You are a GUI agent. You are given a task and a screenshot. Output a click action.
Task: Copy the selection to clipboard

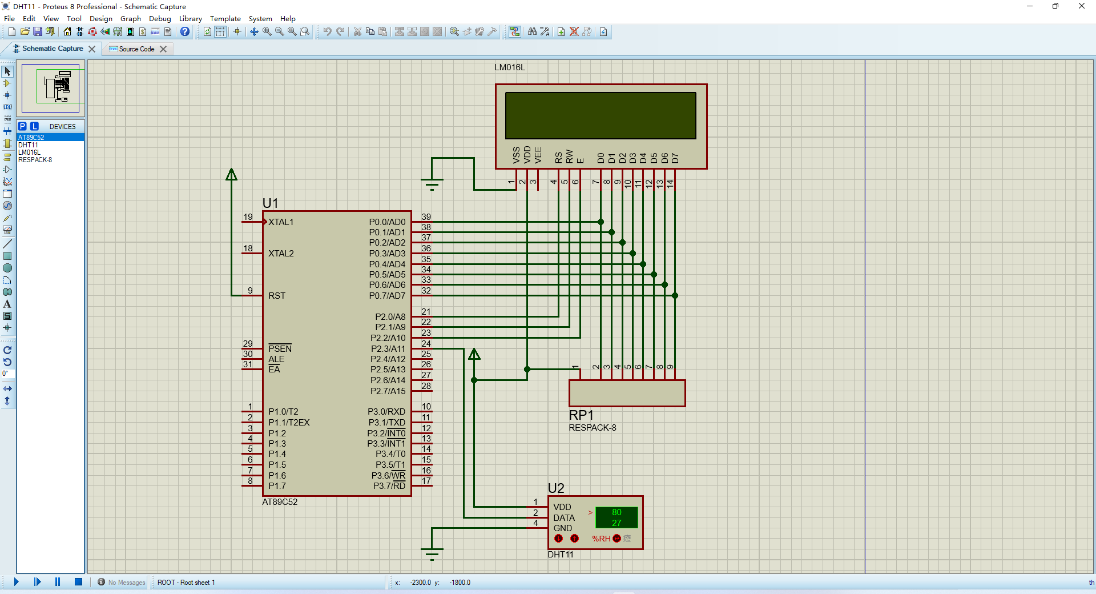click(370, 31)
